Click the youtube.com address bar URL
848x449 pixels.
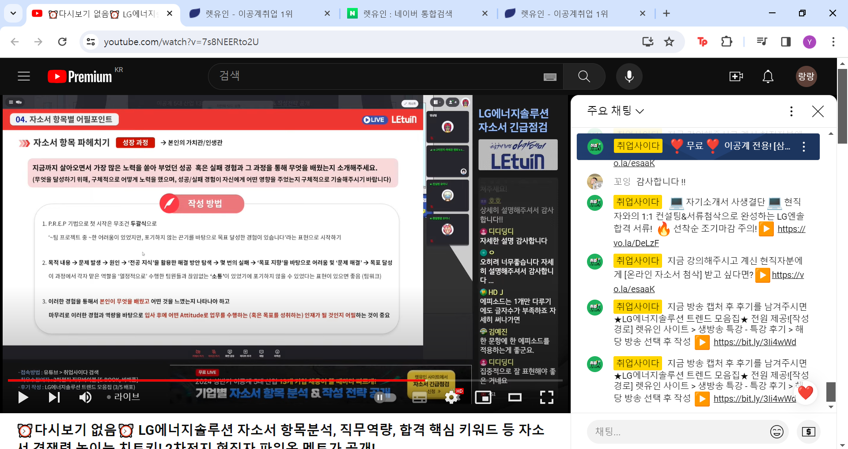coord(181,42)
